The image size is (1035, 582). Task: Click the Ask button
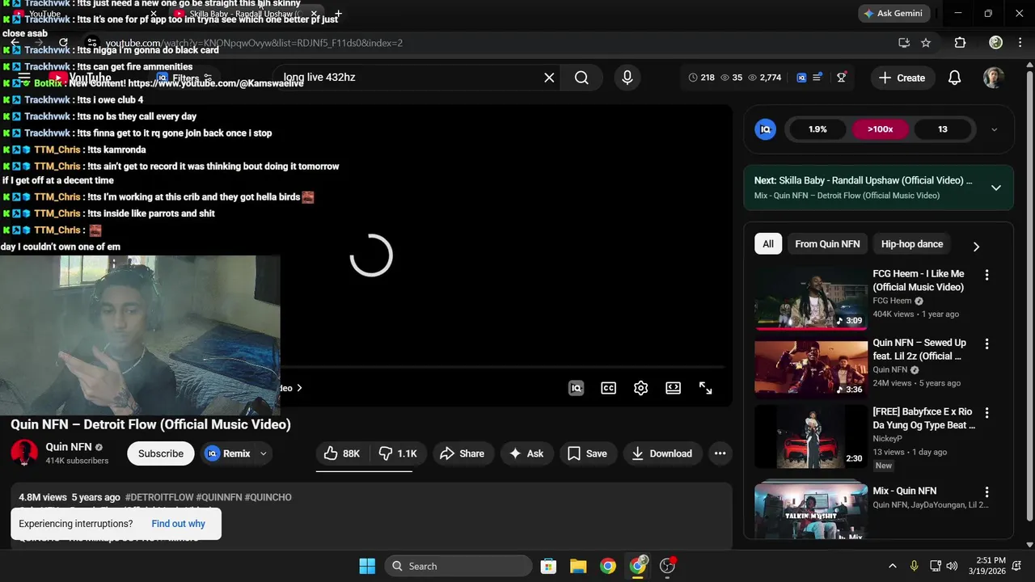pyautogui.click(x=526, y=453)
